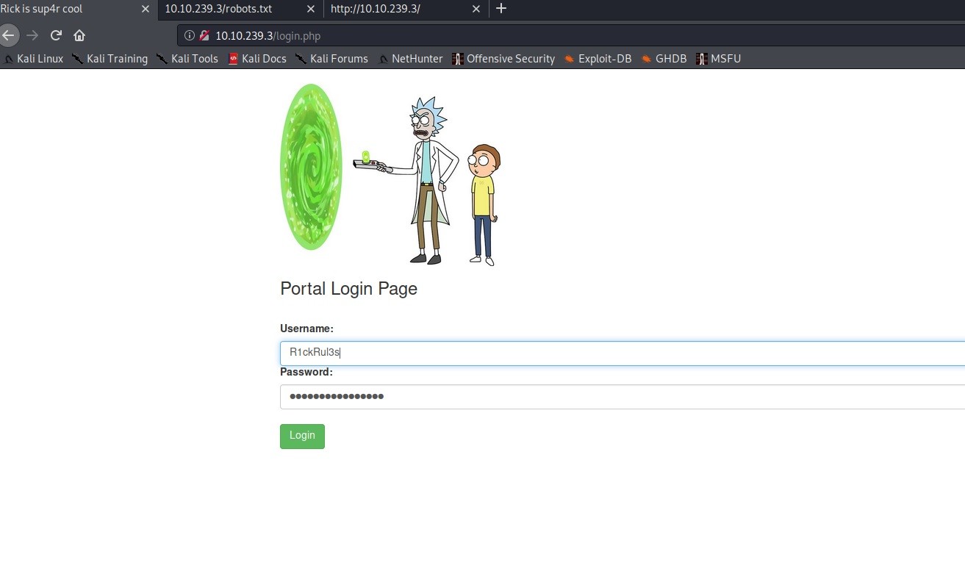This screenshot has width=965, height=574.
Task: Open the Offensive Security bookmark
Action: (510, 59)
